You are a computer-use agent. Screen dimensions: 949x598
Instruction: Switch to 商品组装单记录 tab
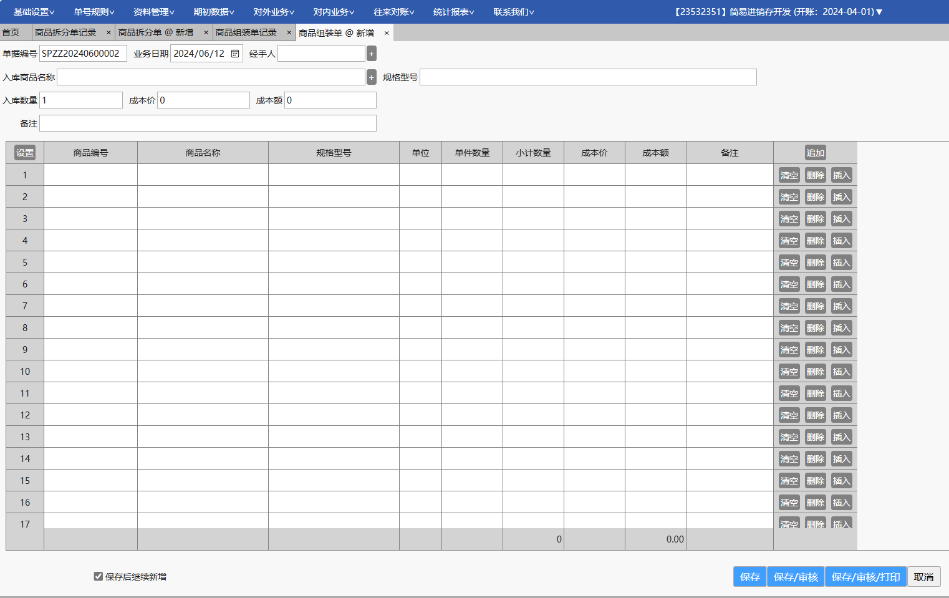point(246,32)
